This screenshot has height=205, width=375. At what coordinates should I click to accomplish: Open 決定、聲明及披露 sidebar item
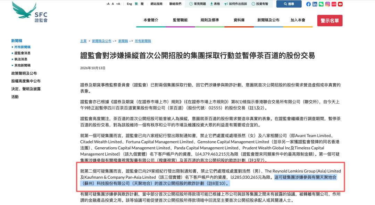26,89
